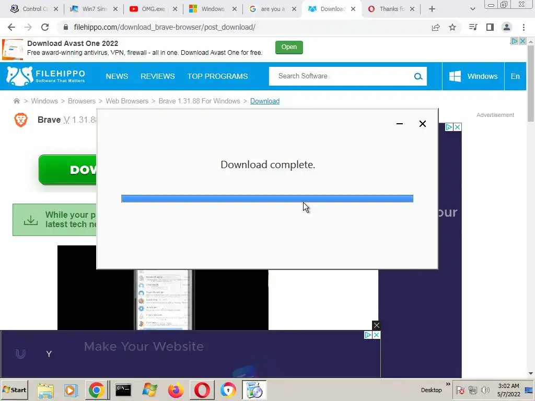
Task: Click the share page icon in address bar
Action: click(436, 27)
